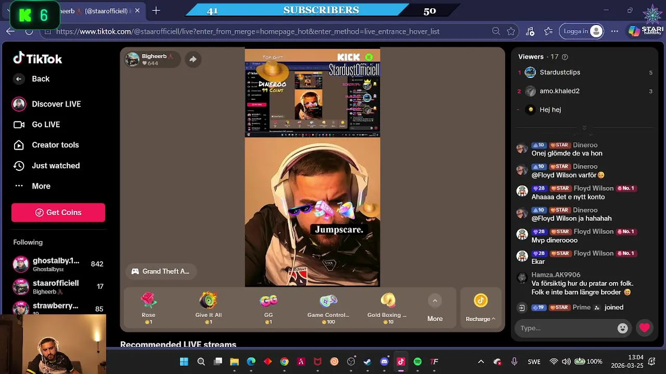Open staarofficiell following entry

click(x=58, y=287)
